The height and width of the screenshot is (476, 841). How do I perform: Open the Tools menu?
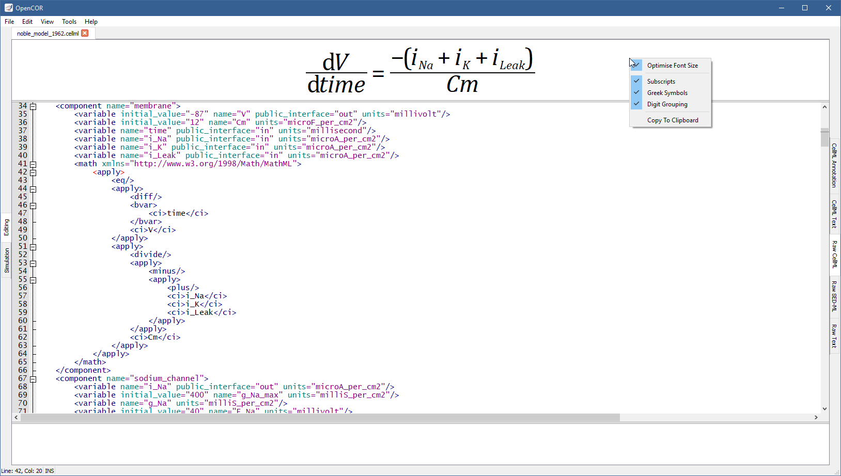click(x=69, y=22)
